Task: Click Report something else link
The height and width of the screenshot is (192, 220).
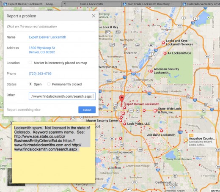Action: click(24, 110)
